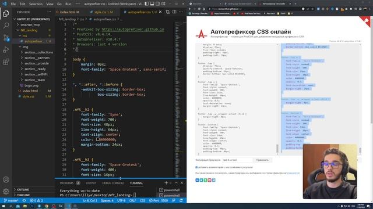Image resolution: width=373 pixels, height=209 pixels.
Task: Click the CRLF end-of-line status item
Action: (132, 200)
